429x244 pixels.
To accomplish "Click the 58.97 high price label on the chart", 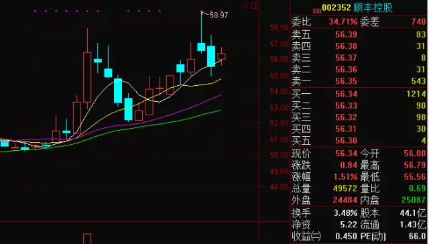I will point(219,15).
